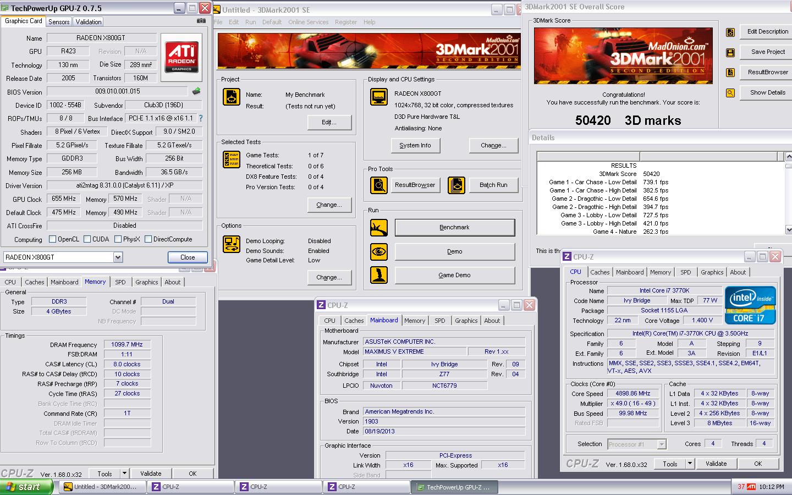The height and width of the screenshot is (495, 792).
Task: Open the Sensors tab in GPU-Z
Action: (x=59, y=22)
